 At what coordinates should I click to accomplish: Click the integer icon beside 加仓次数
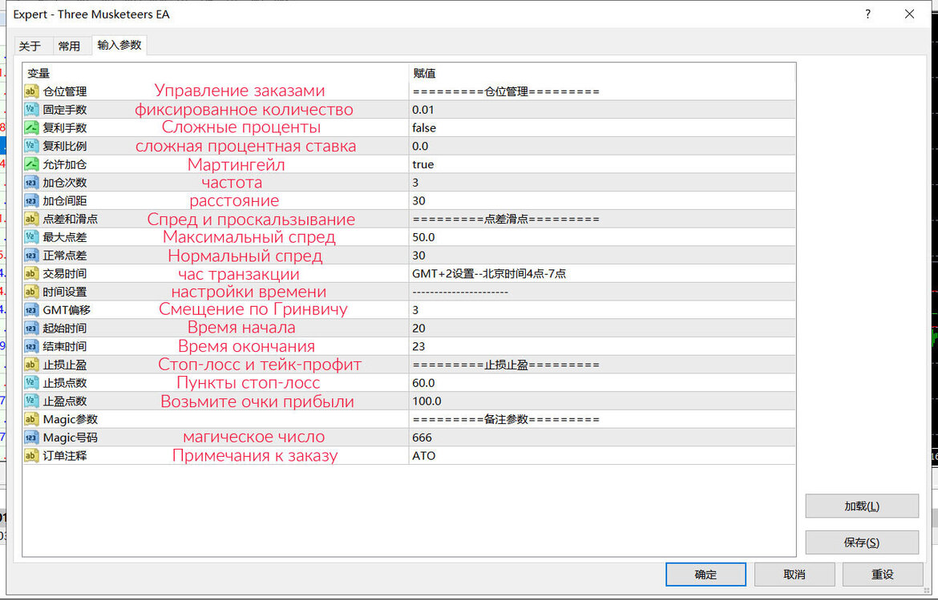tap(31, 183)
